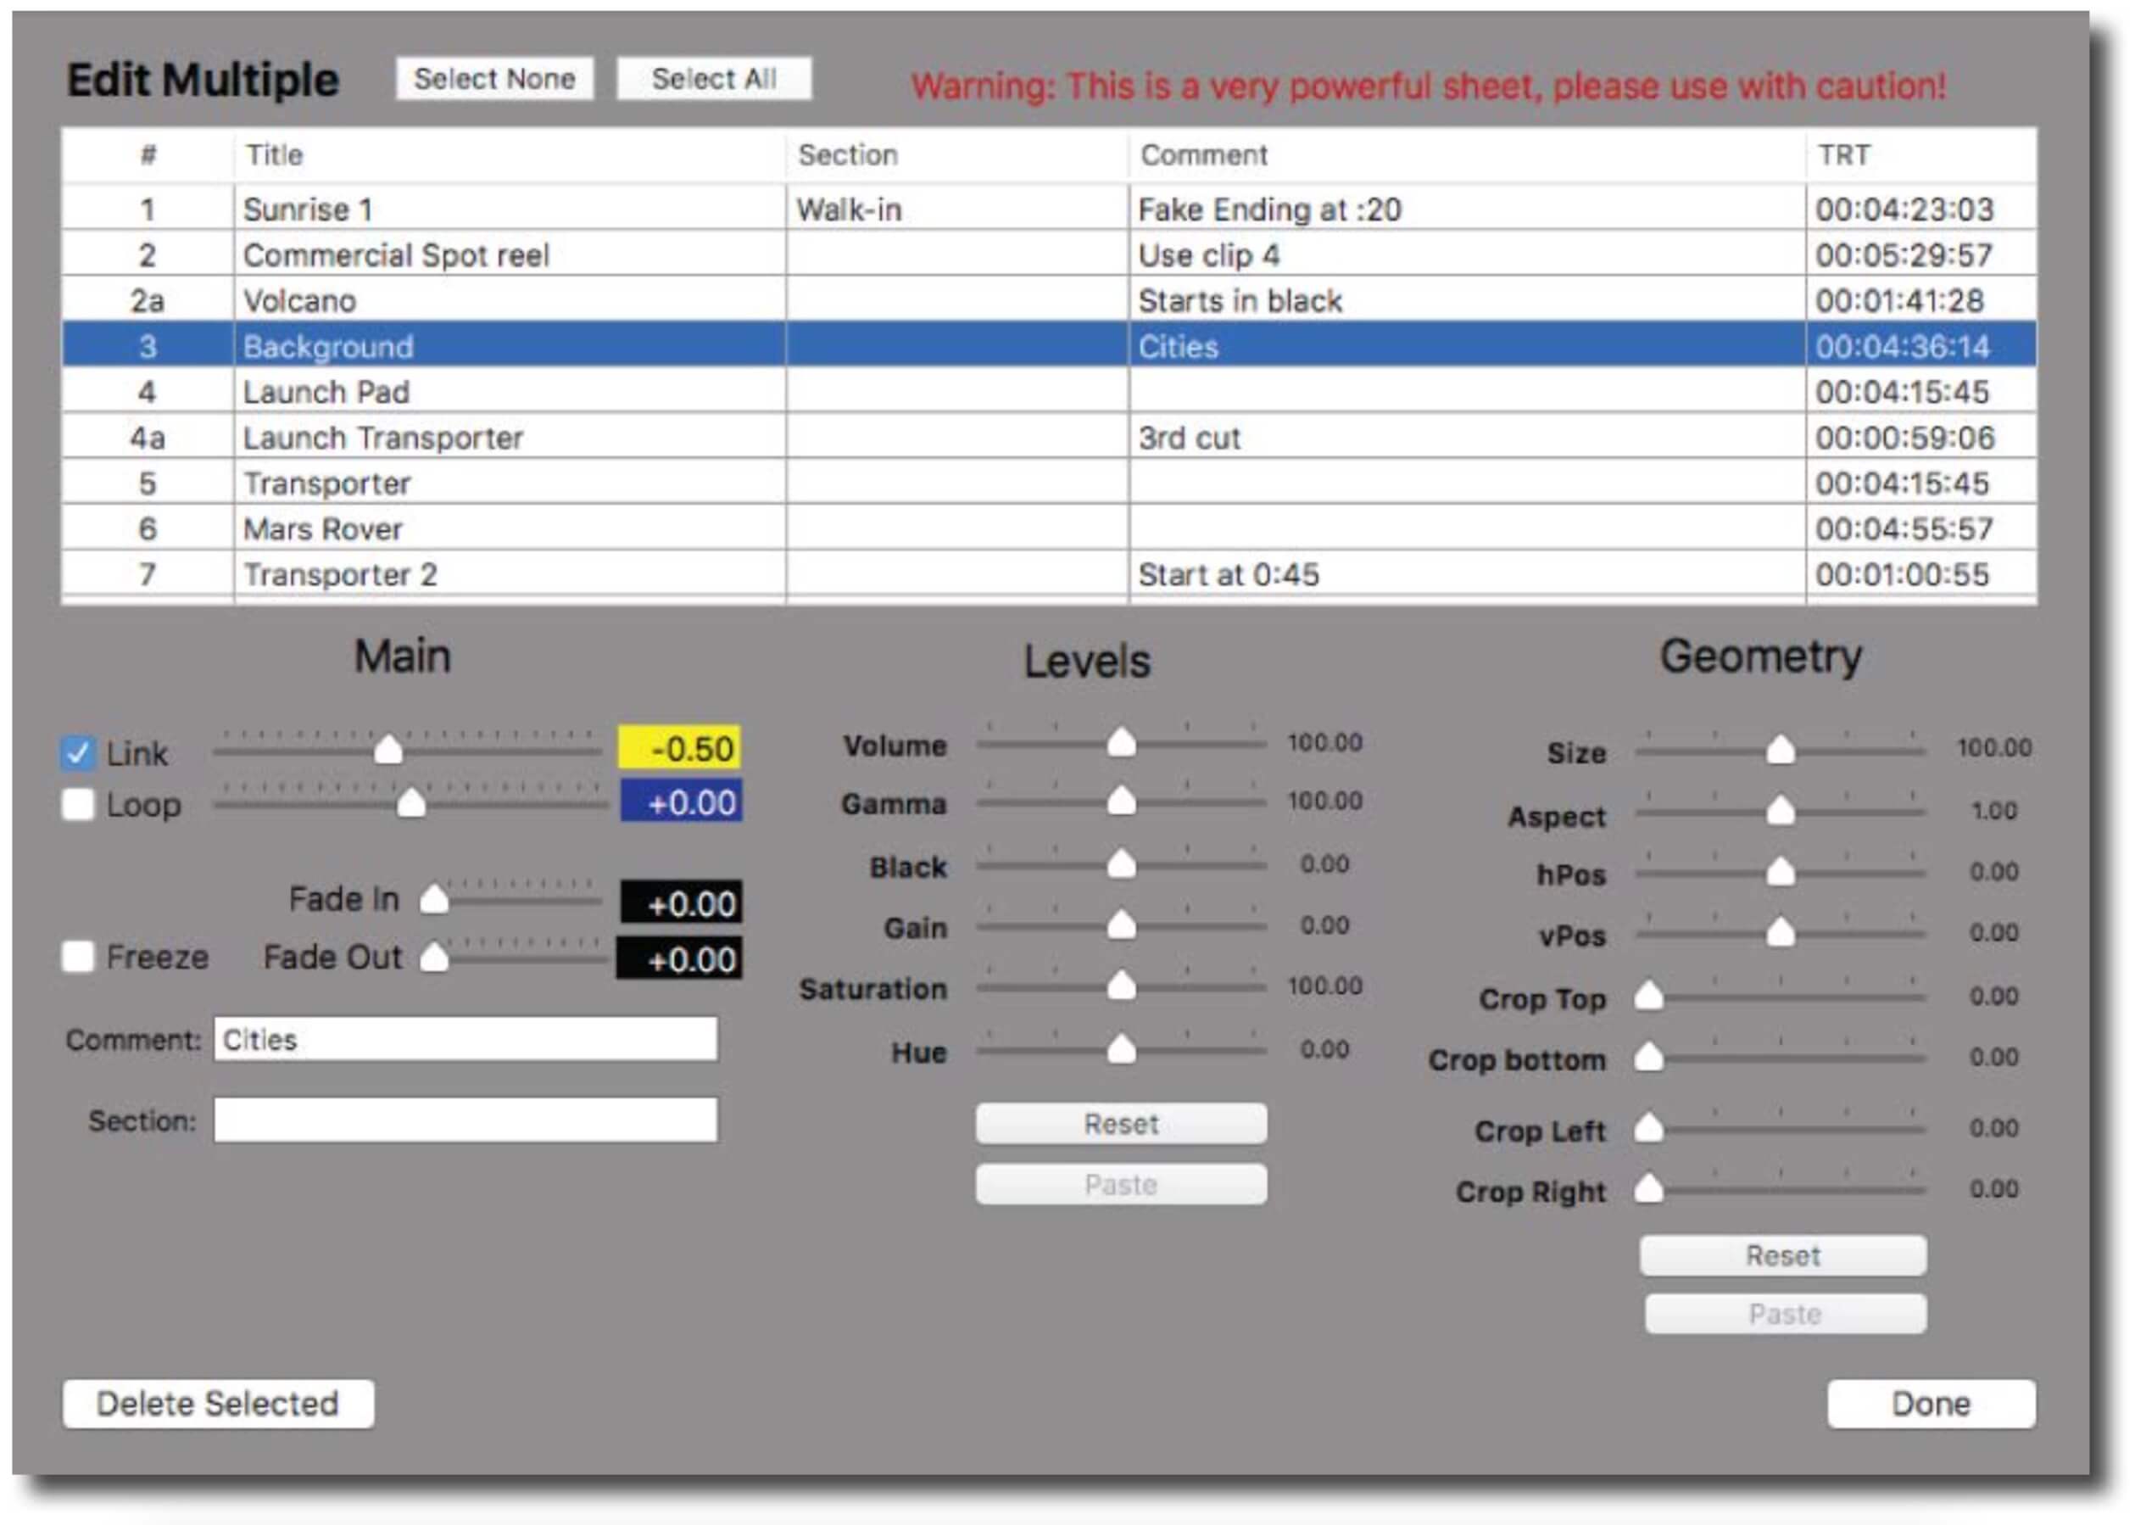Select the Sunrise 1 row
The width and height of the screenshot is (2135, 1525).
pos(1049,209)
